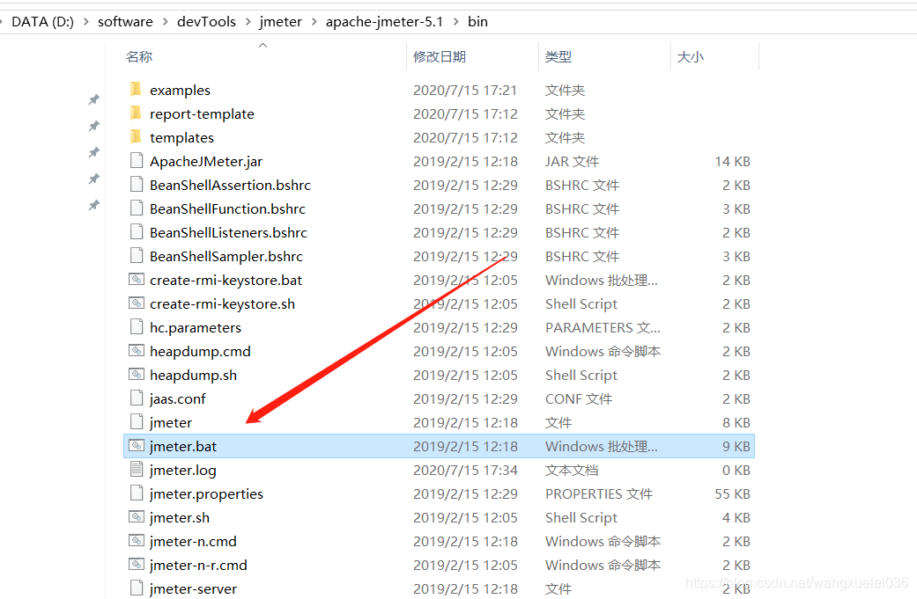
Task: Go to devTools folder in breadcrumb
Action: 206,22
